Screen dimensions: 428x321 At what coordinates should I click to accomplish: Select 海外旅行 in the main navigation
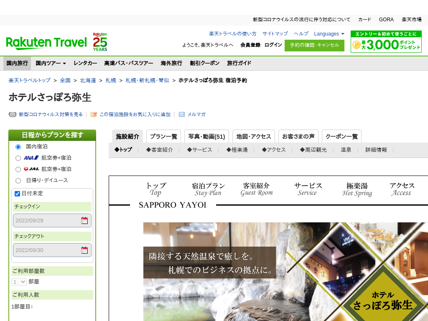coord(171,63)
